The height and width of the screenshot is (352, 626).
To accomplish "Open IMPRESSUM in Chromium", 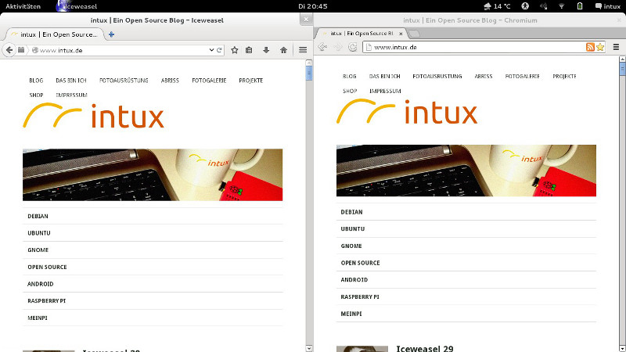I will [x=385, y=91].
